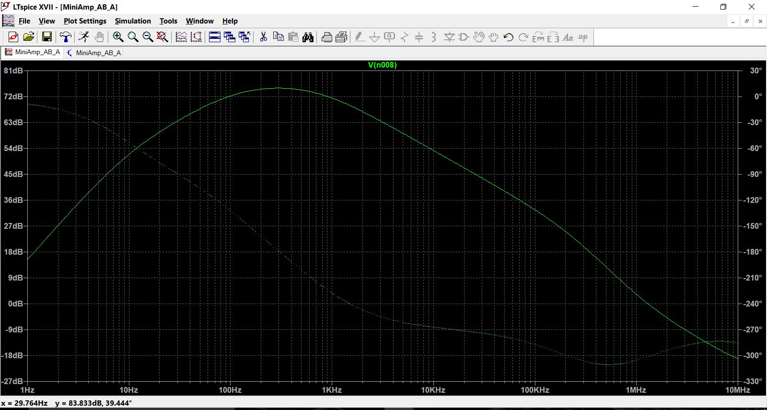Click the 1Hz frequency axis label

point(27,390)
